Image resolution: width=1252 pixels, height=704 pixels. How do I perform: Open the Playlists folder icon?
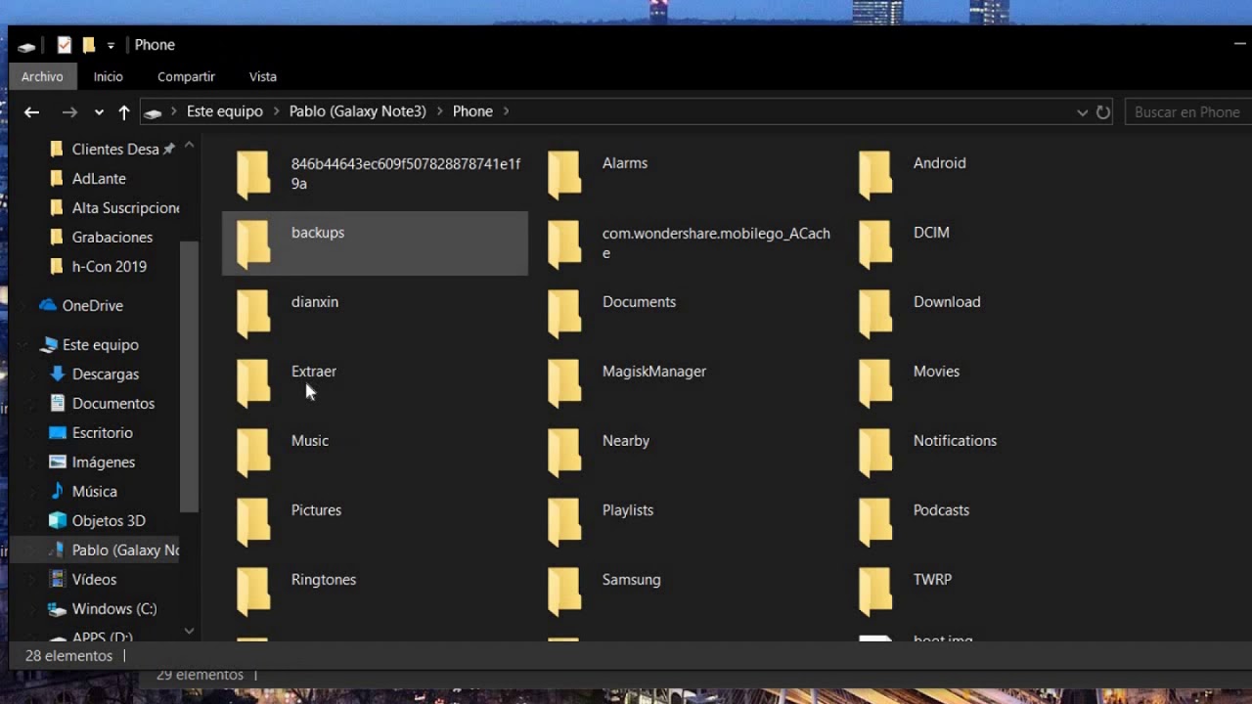coord(564,521)
